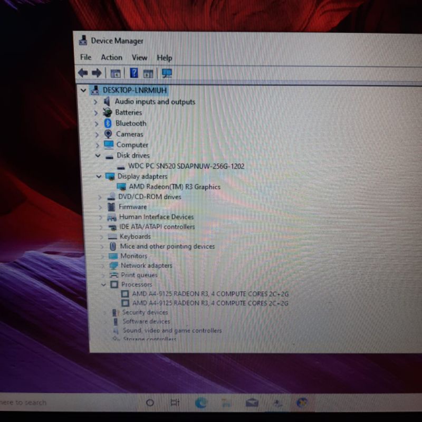
Task: Expand the Cameras category
Action: coord(97,135)
